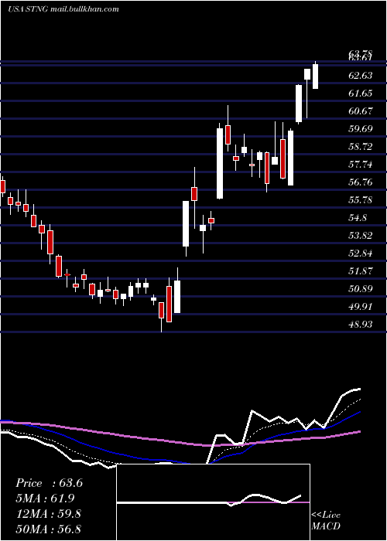The height and width of the screenshot is (541, 387).
Task: Select the 48.93 price axis label
Action: pos(361,325)
